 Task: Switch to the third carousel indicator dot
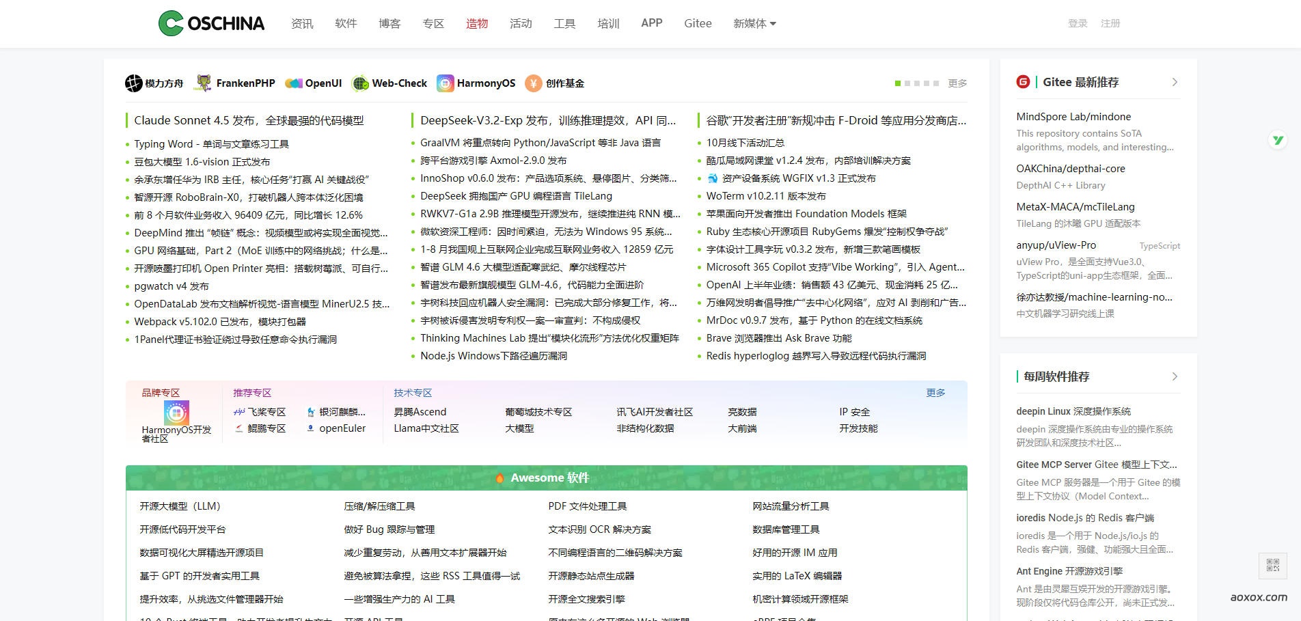click(917, 83)
